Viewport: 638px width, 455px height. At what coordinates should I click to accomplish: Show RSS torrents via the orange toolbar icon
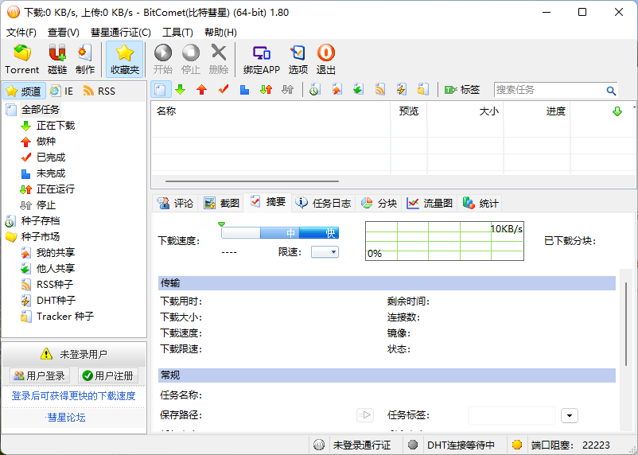380,90
